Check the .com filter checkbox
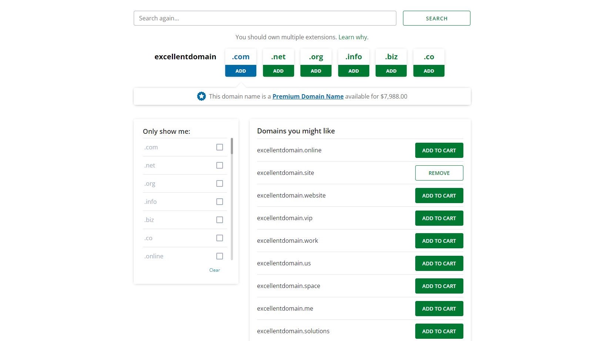The width and height of the screenshot is (606, 341). [220, 147]
